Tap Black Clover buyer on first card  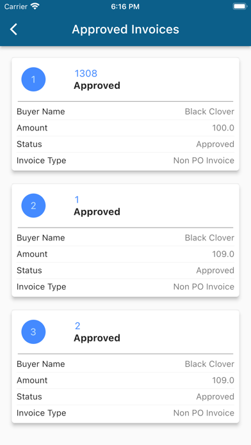click(209, 111)
